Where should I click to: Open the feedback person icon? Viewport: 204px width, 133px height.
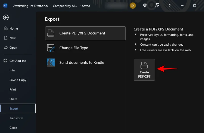(x=157, y=6)
